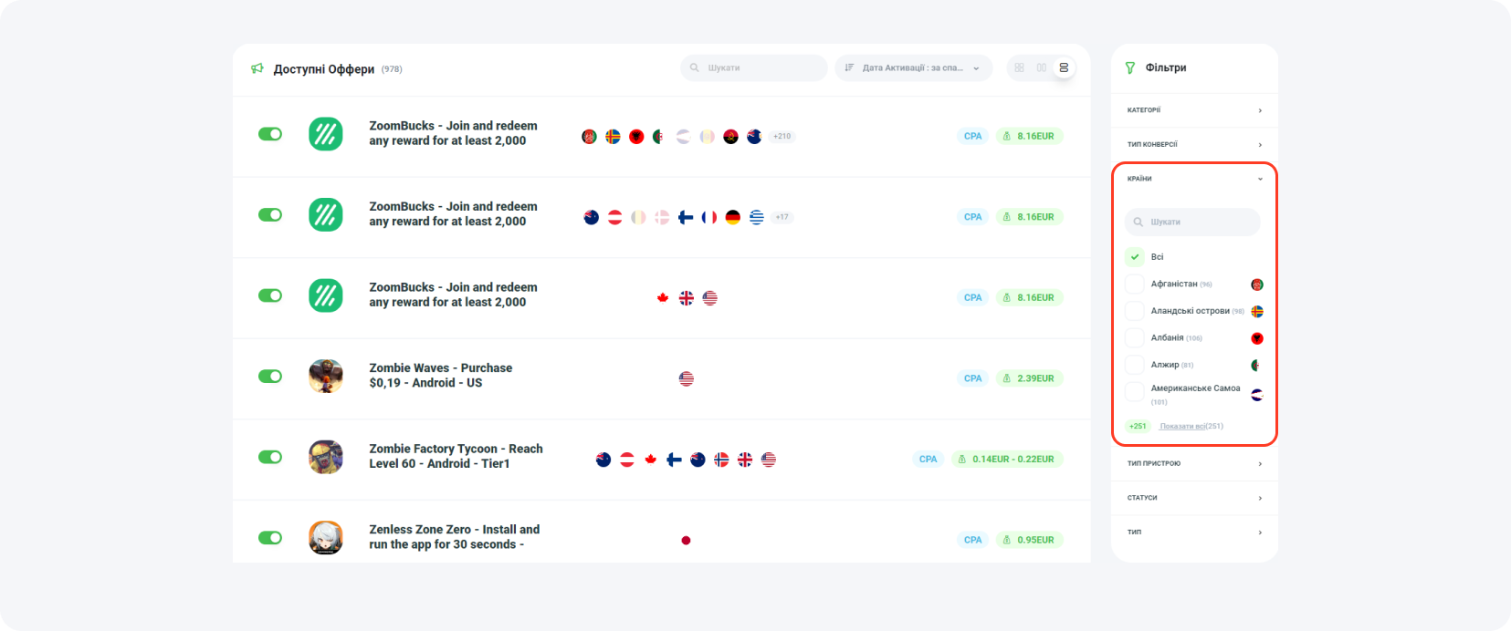Select the list view layout icon
Image resolution: width=1511 pixels, height=631 pixels.
[x=1064, y=67]
